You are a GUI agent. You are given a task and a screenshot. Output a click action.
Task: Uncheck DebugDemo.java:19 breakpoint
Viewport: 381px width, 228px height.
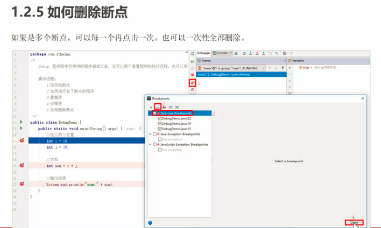coord(160,124)
